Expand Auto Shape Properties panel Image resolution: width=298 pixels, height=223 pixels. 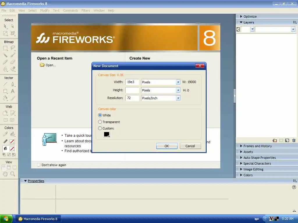[241, 158]
